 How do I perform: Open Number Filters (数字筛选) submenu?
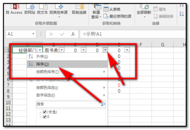(x=67, y=95)
